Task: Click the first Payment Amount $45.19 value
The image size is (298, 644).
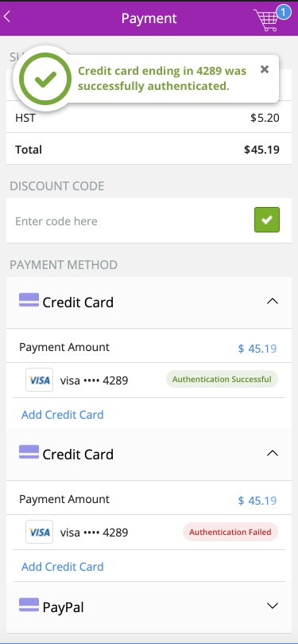Action: 257,349
